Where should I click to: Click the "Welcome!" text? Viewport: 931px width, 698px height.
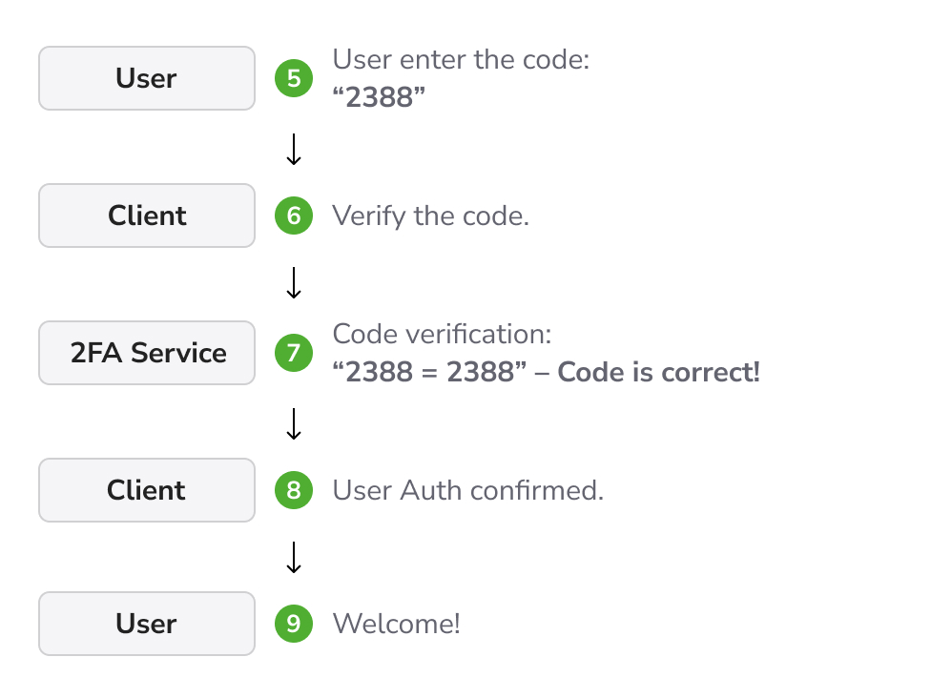pos(397,624)
